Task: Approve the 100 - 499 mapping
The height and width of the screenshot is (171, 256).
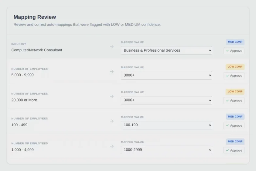Action: click(x=234, y=125)
